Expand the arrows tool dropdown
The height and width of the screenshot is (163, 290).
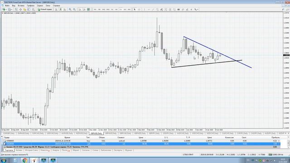click(198, 10)
